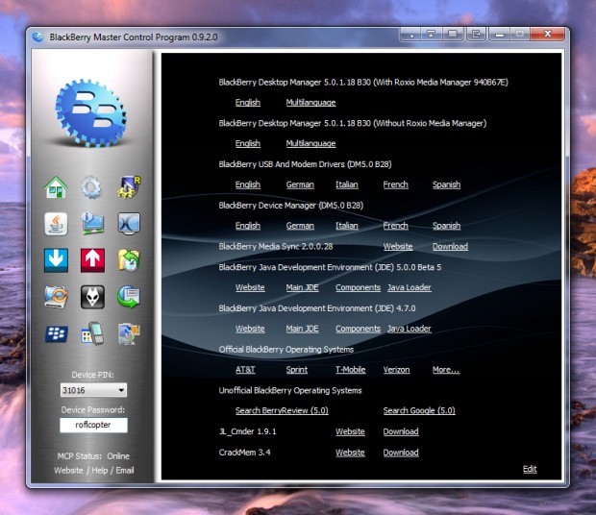The width and height of the screenshot is (596, 515).
Task: Click the CrackMem 3.4 Download link
Action: tap(401, 453)
